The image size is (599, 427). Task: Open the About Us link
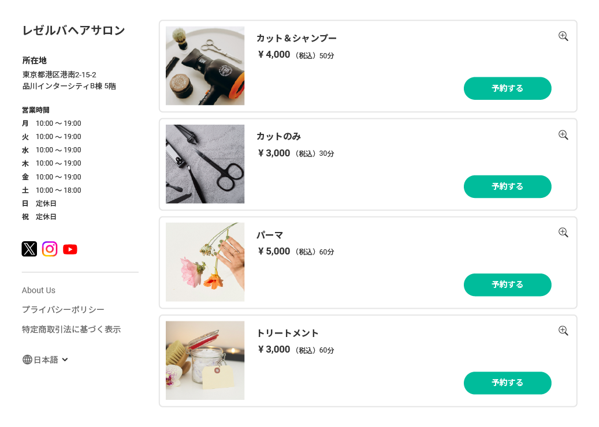pyautogui.click(x=39, y=290)
